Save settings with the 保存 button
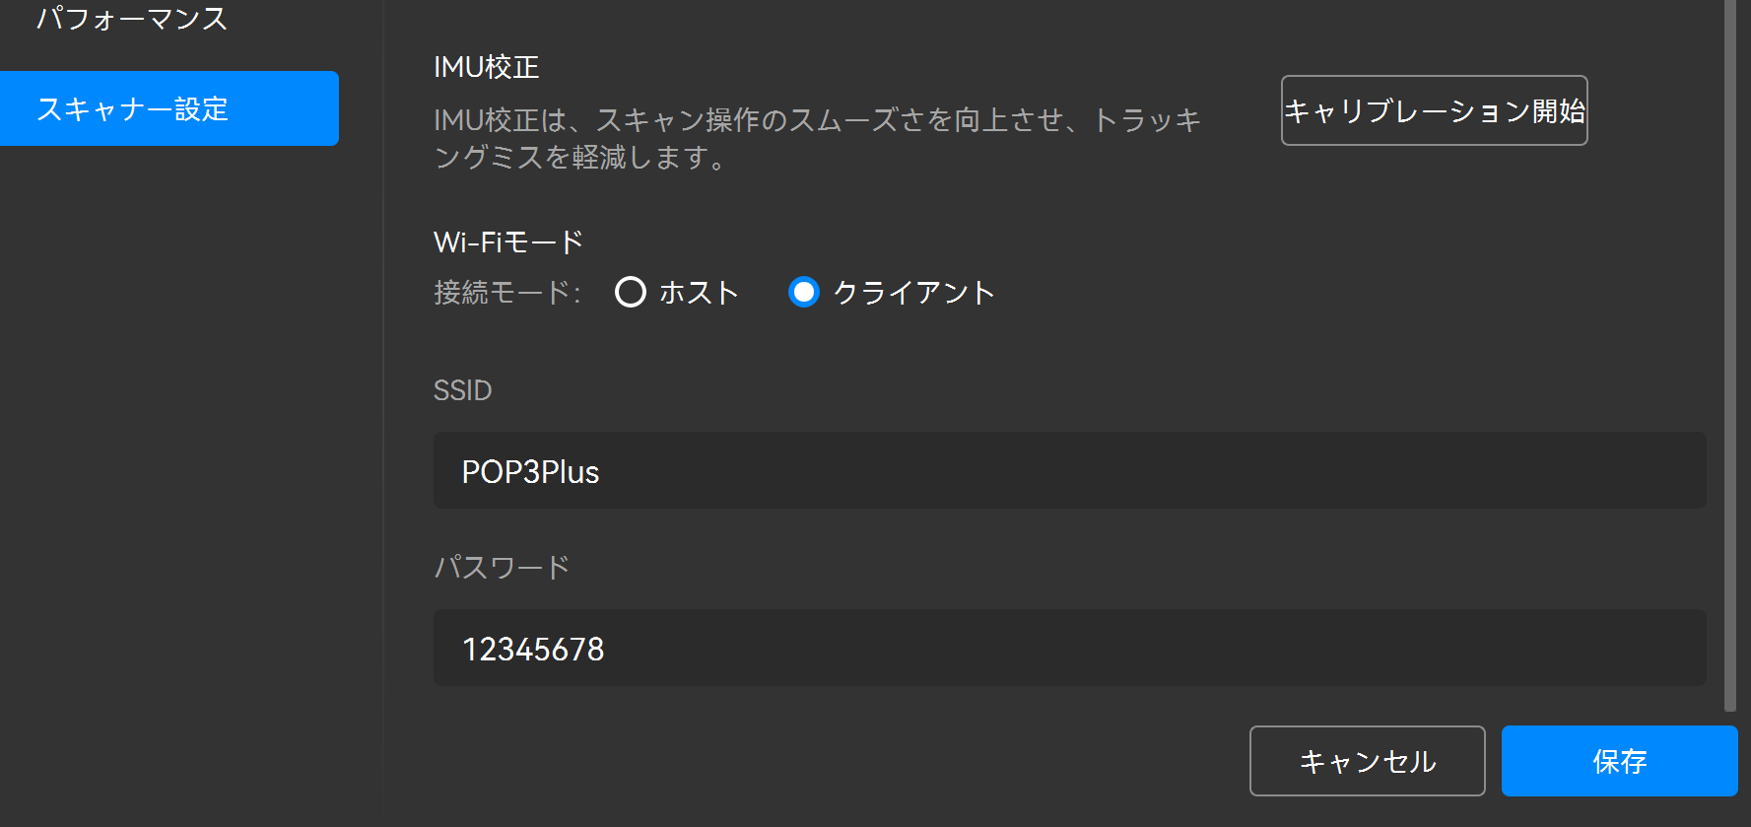Image resolution: width=1751 pixels, height=827 pixels. coord(1619,761)
